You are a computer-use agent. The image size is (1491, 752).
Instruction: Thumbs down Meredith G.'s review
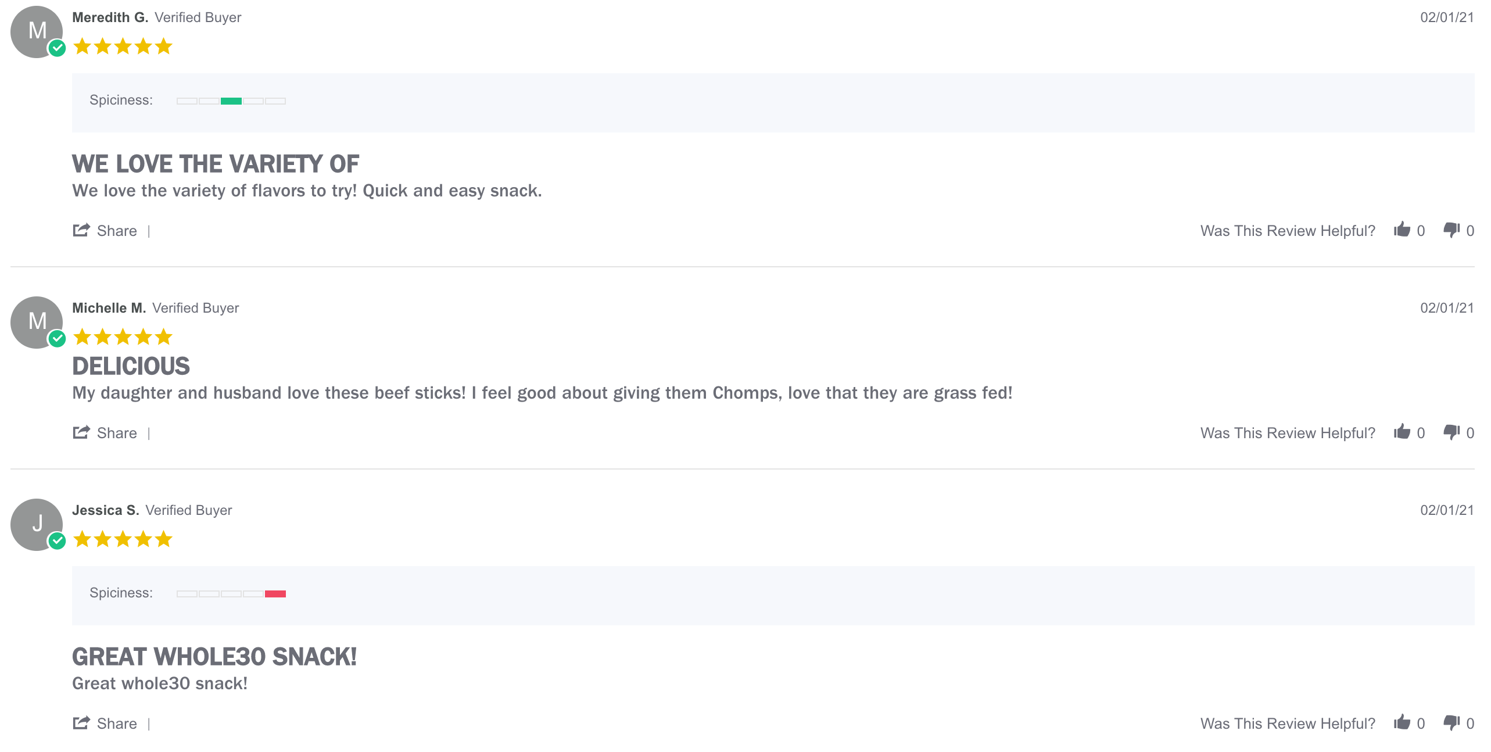point(1451,230)
